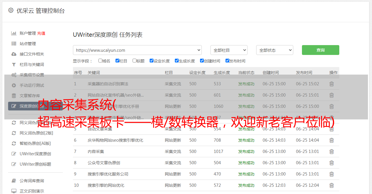Click the 操作 column header
The height and width of the screenshot is (194, 372).
click(333, 73)
